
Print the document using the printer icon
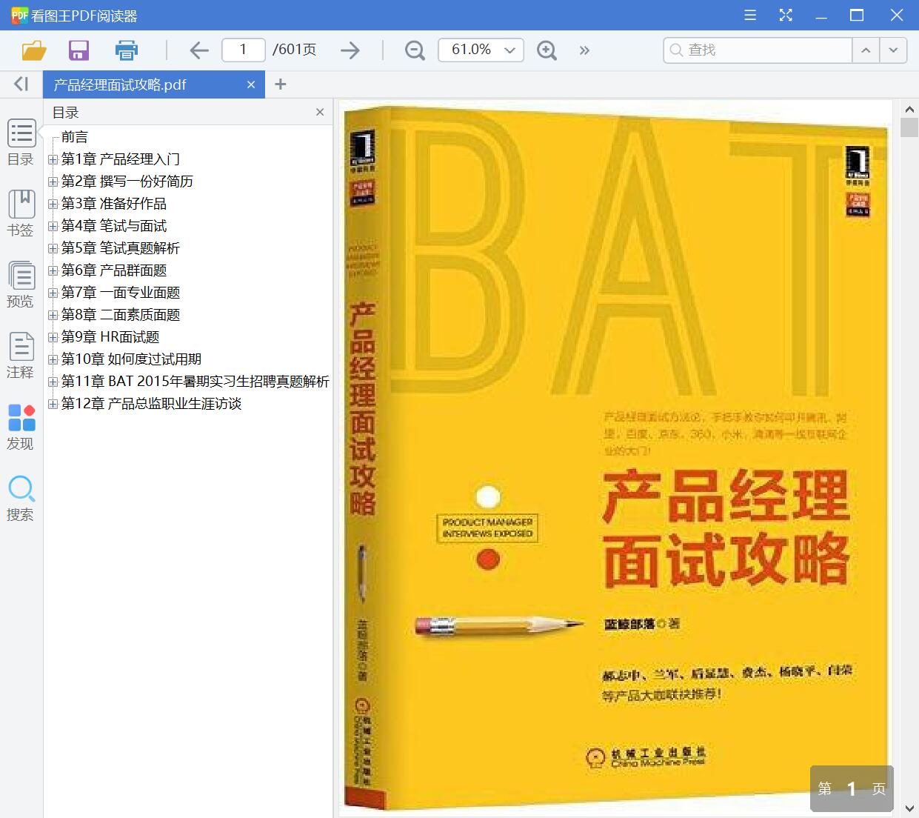click(x=126, y=50)
